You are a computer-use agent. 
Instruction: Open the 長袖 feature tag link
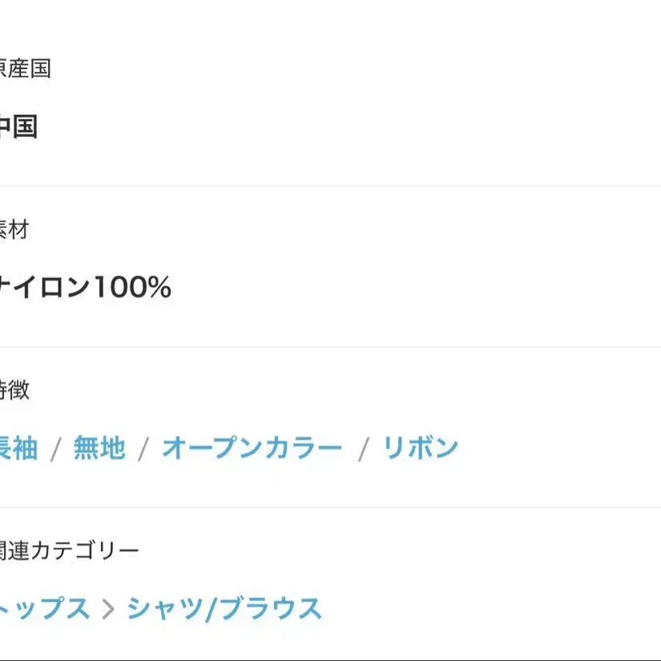[x=18, y=448]
